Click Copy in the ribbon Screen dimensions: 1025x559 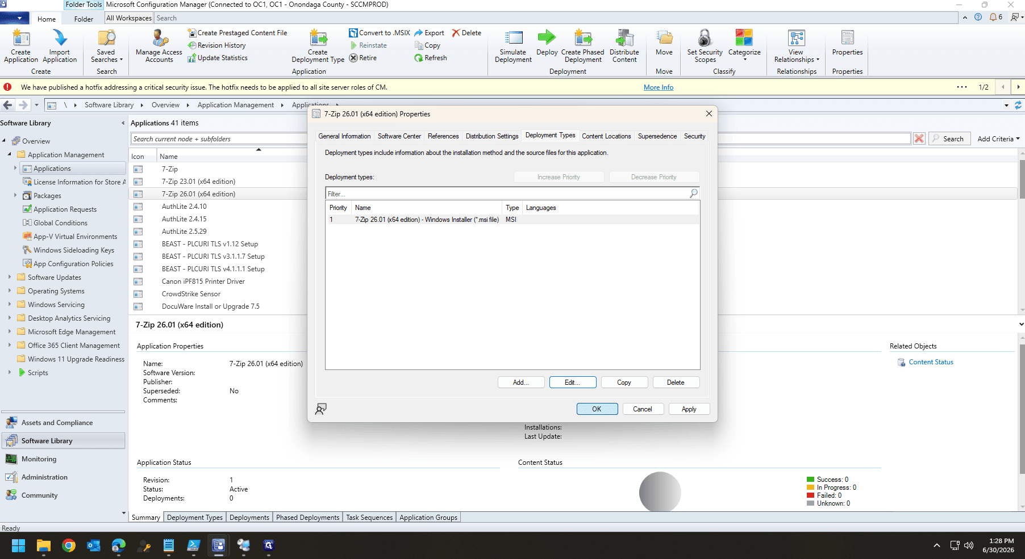(428, 45)
